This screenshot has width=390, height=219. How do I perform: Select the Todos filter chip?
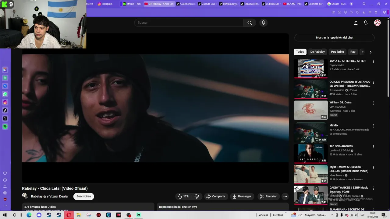pos(300,52)
